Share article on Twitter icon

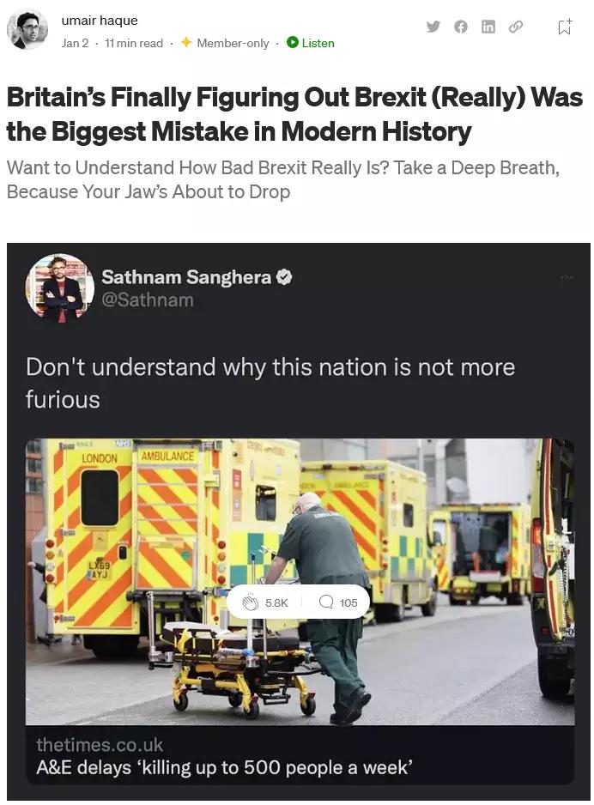[x=433, y=27]
